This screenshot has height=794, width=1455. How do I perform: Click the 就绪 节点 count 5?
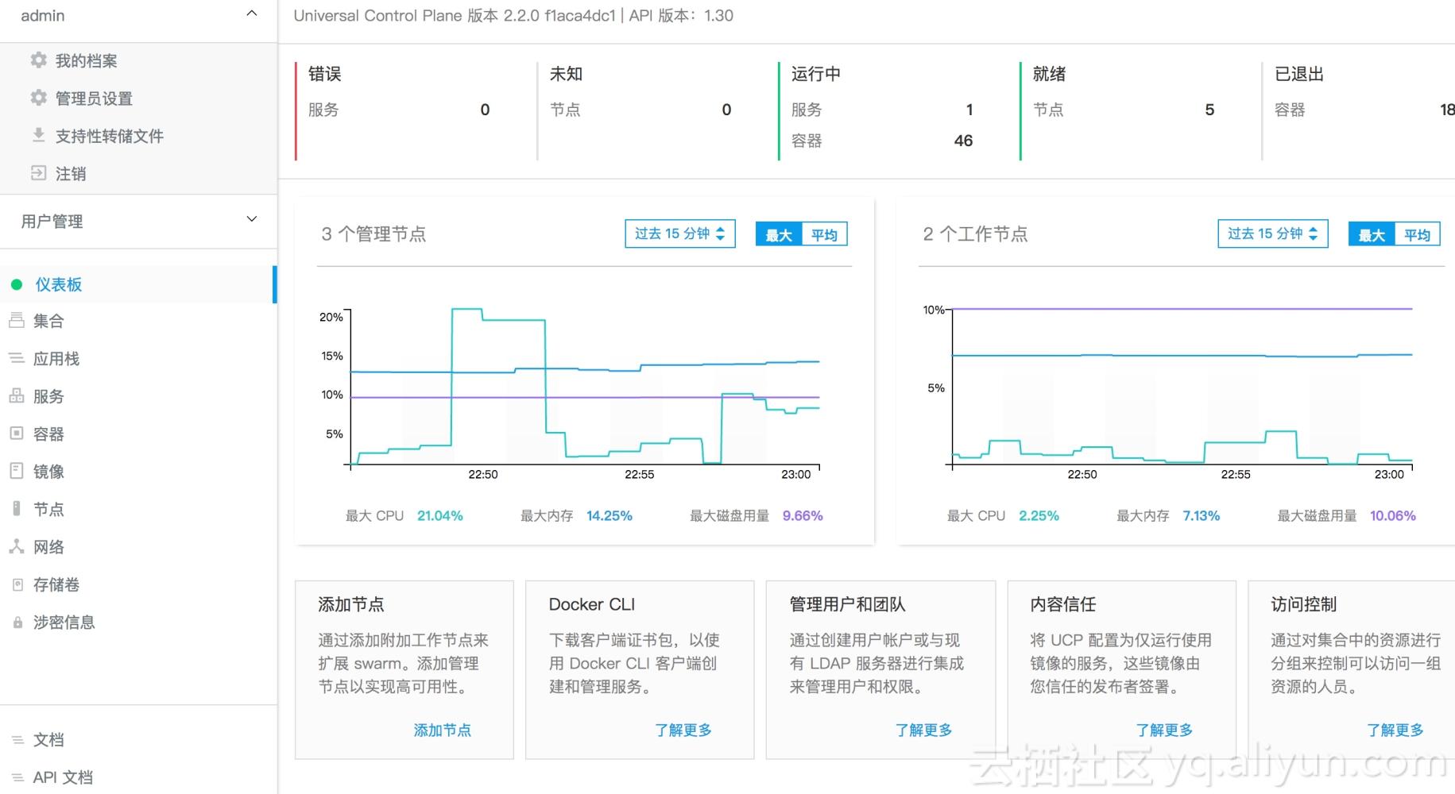(1209, 110)
